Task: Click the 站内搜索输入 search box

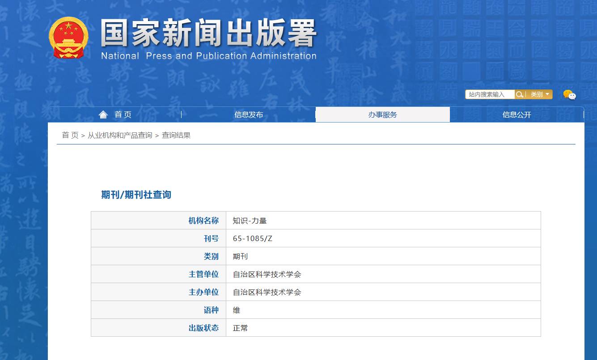Action: (x=490, y=94)
